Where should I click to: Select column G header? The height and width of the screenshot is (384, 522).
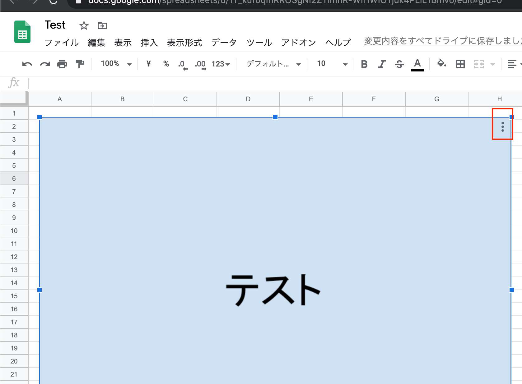coord(437,99)
